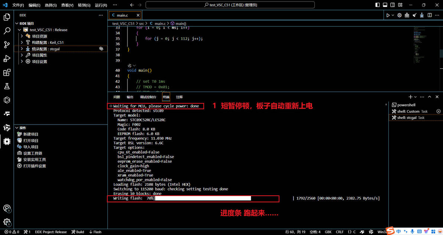The width and height of the screenshot is (443, 235).
Task: Switch to the 调试控制台 tab
Action: [148, 97]
